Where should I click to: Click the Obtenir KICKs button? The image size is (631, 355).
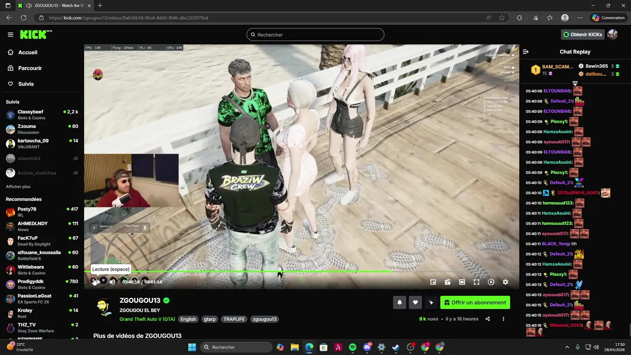pos(583,35)
